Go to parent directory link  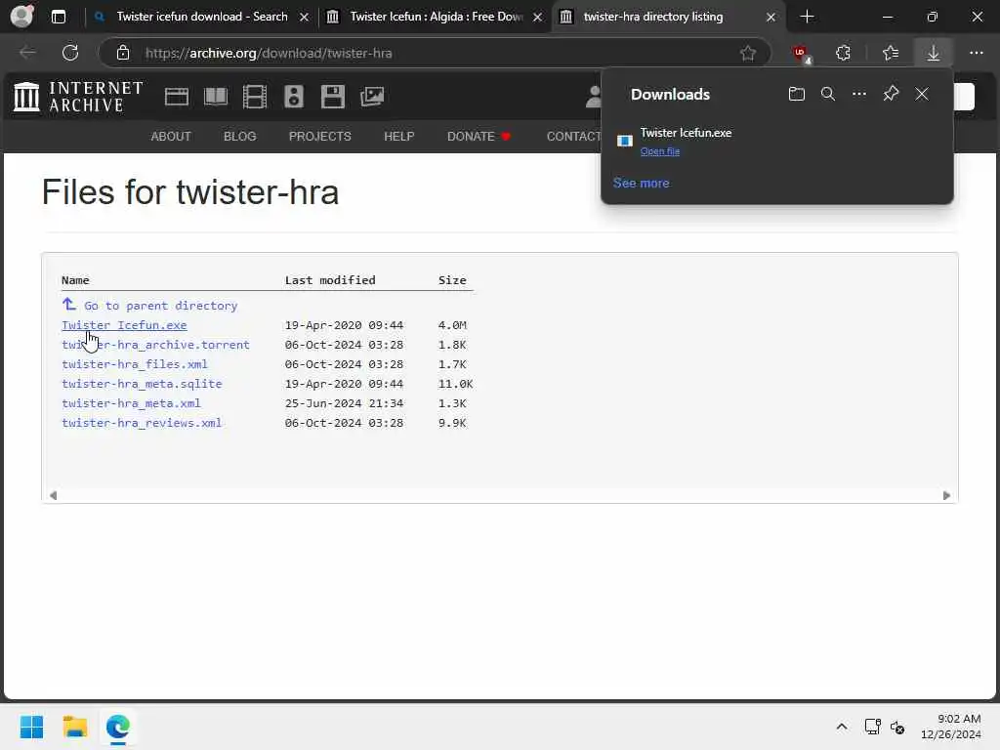pyautogui.click(x=161, y=306)
